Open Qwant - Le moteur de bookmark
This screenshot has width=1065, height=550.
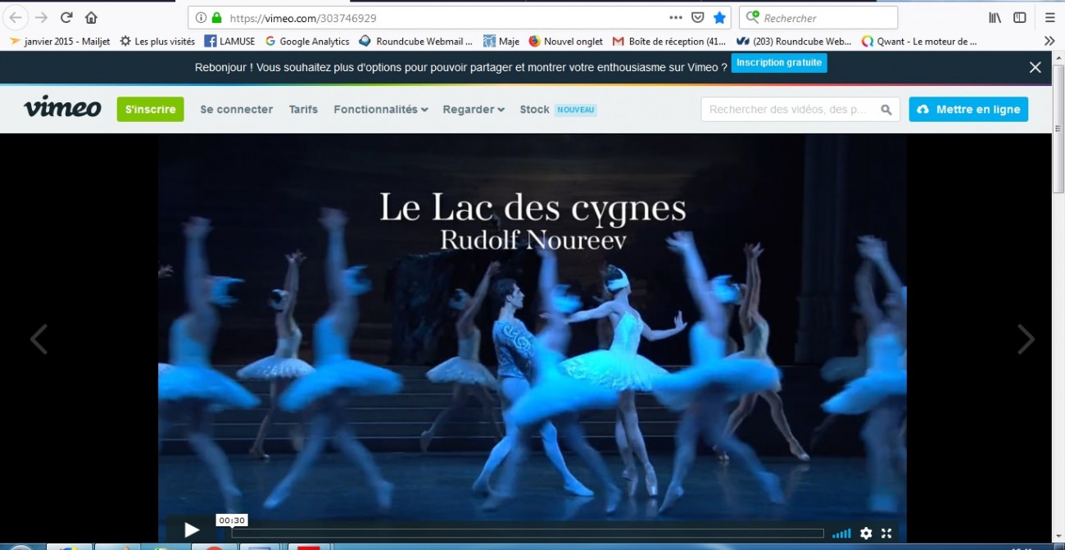919,41
